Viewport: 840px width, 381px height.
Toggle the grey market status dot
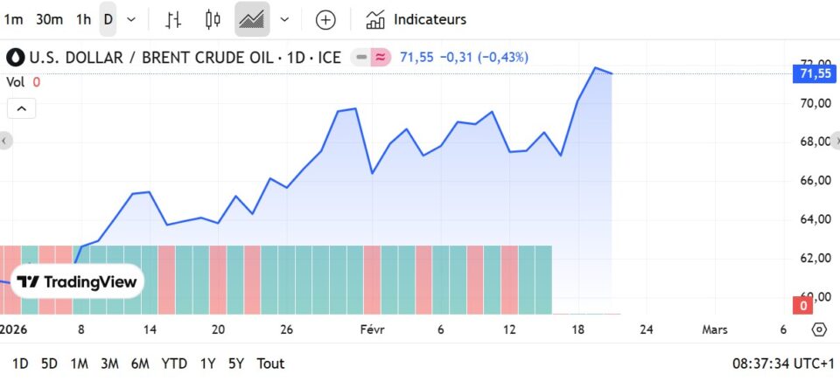pos(360,58)
